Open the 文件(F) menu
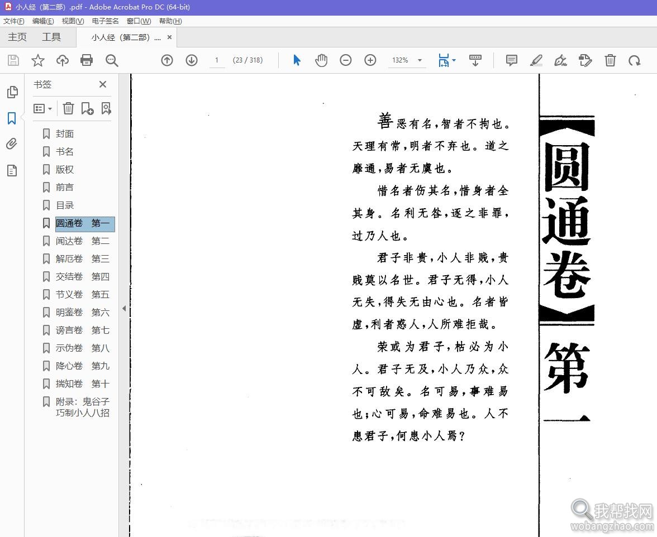The image size is (657, 537). coord(14,21)
